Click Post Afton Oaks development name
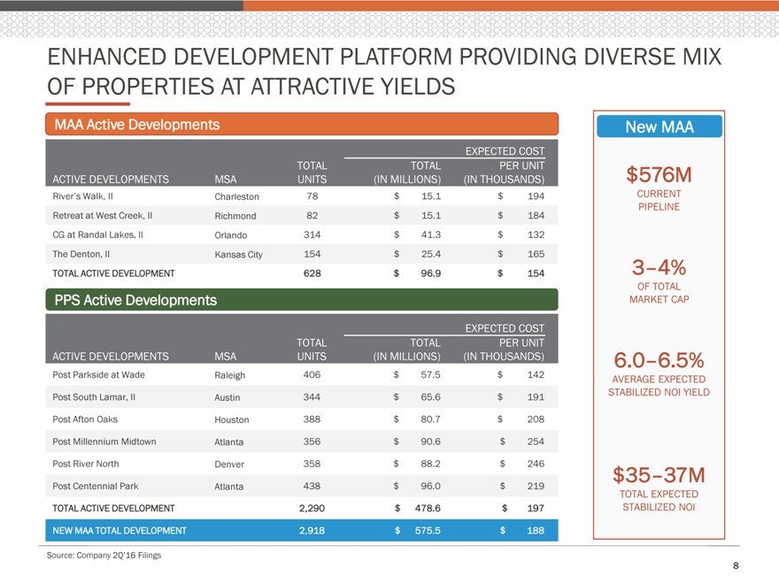Image resolution: width=779 pixels, height=584 pixels. (85, 419)
